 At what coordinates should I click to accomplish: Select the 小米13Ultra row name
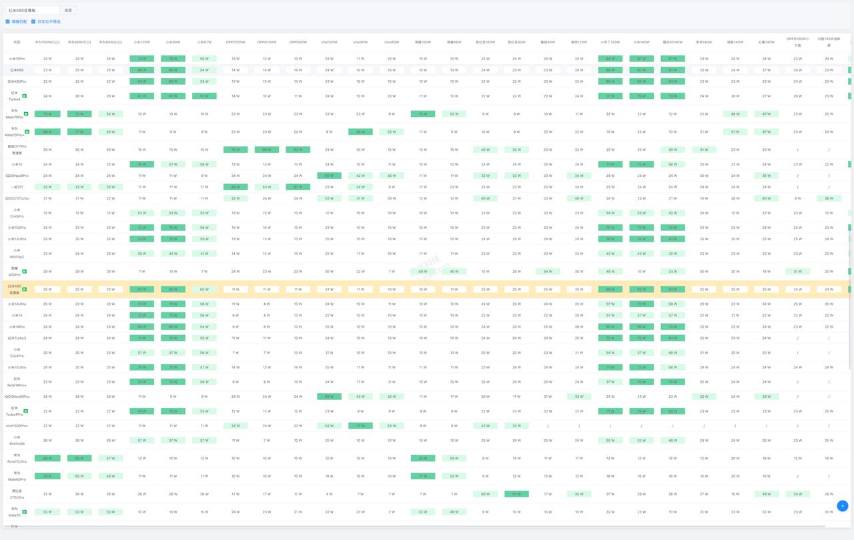(x=17, y=239)
